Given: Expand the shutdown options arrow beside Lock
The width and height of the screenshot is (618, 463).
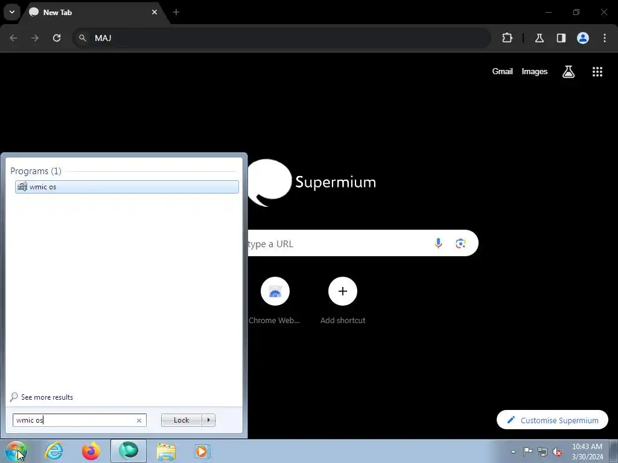Looking at the screenshot, I should tap(208, 420).
